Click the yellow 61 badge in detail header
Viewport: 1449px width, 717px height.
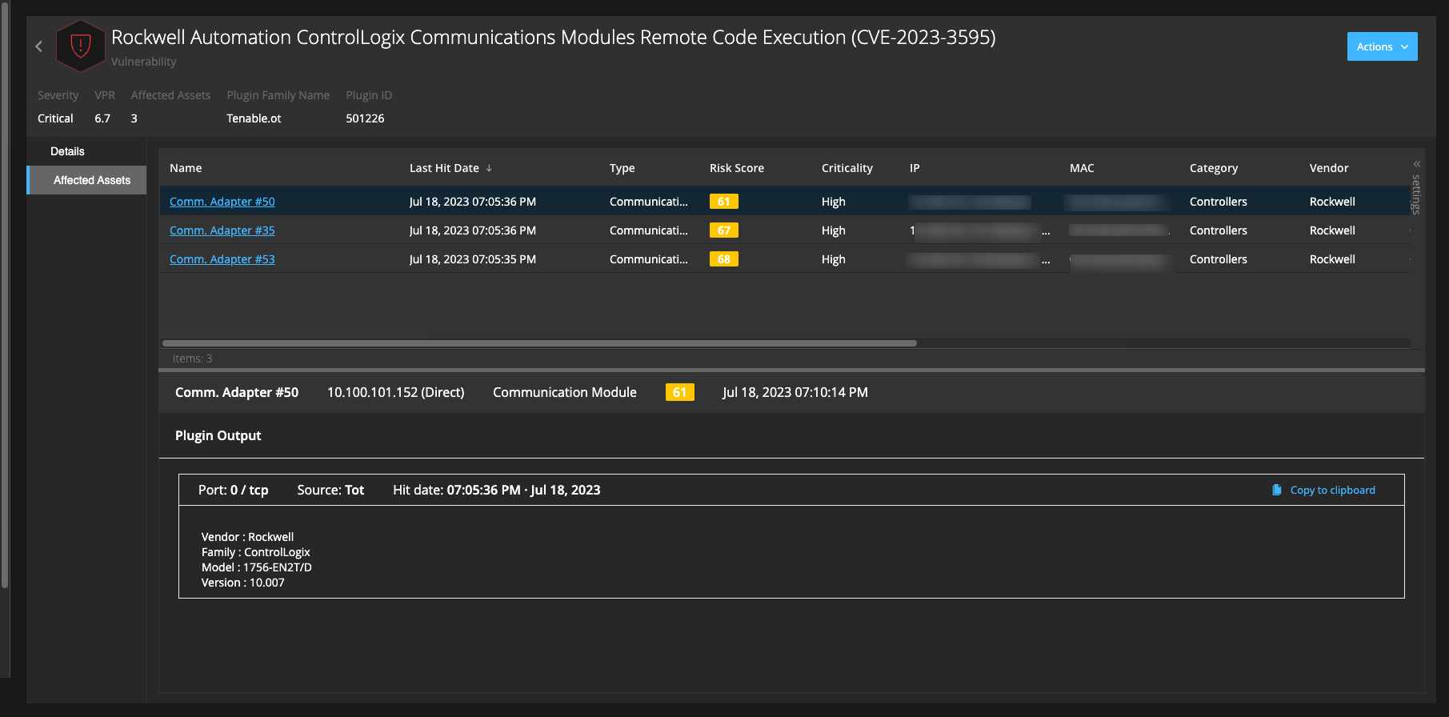click(679, 392)
